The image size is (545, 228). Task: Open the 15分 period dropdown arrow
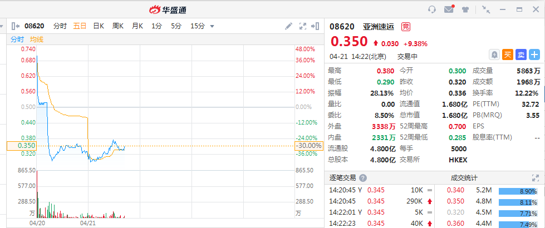coord(212,26)
